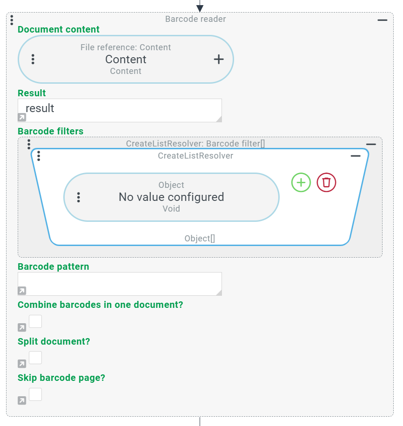Click the Barcode pattern text field
403x426 pixels.
120,284
